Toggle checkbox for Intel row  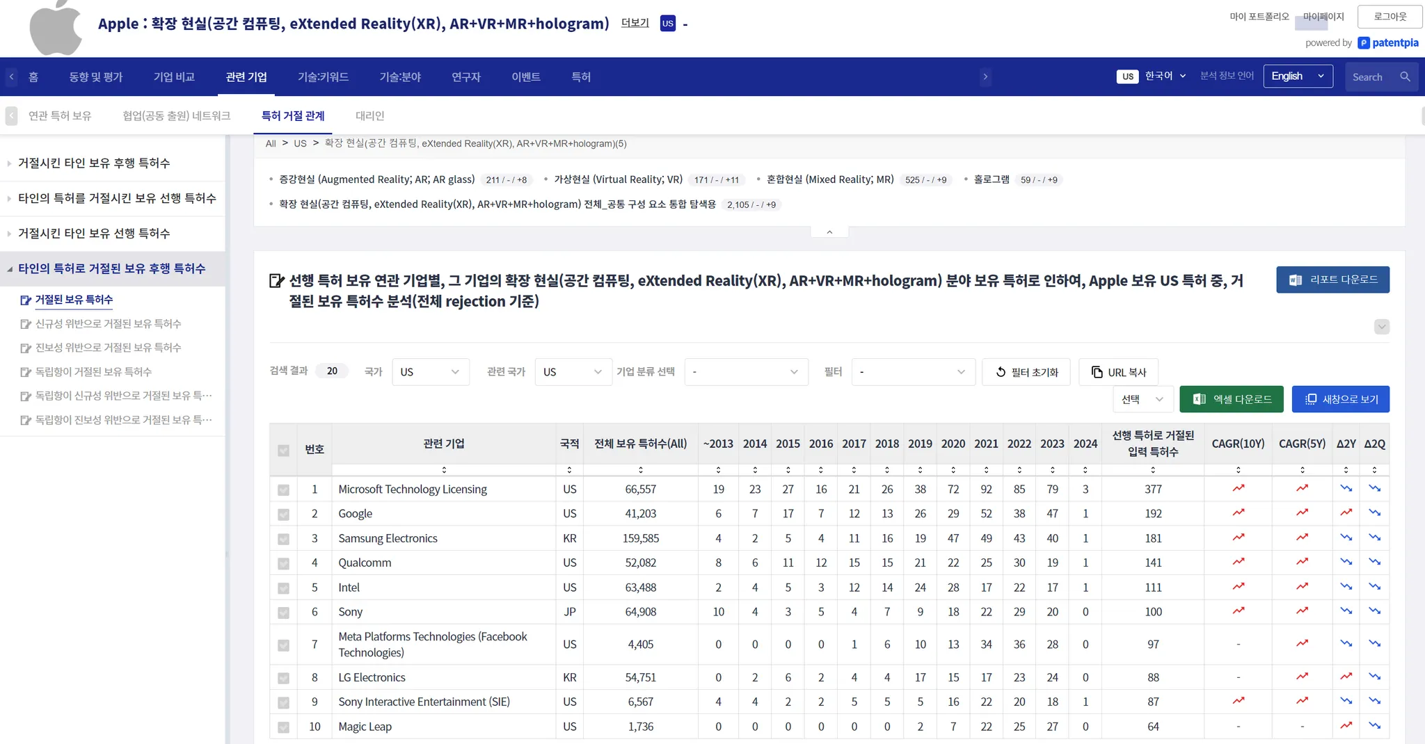[283, 588]
